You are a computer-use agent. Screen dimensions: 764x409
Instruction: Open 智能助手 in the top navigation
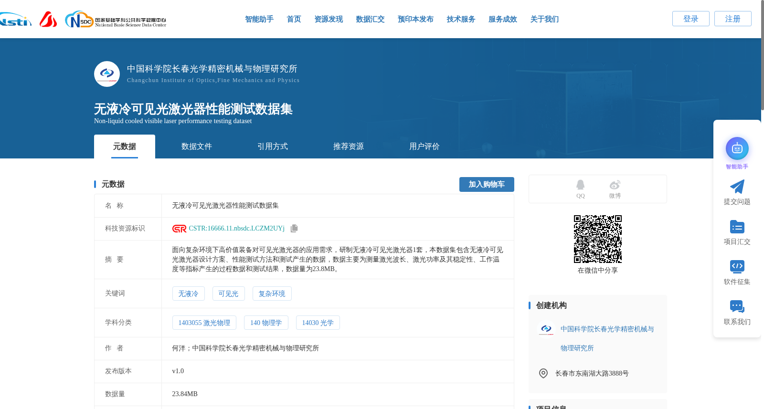pos(259,19)
